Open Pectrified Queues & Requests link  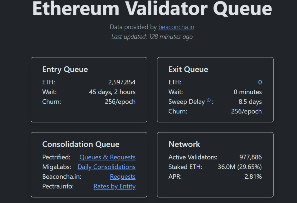click(107, 157)
